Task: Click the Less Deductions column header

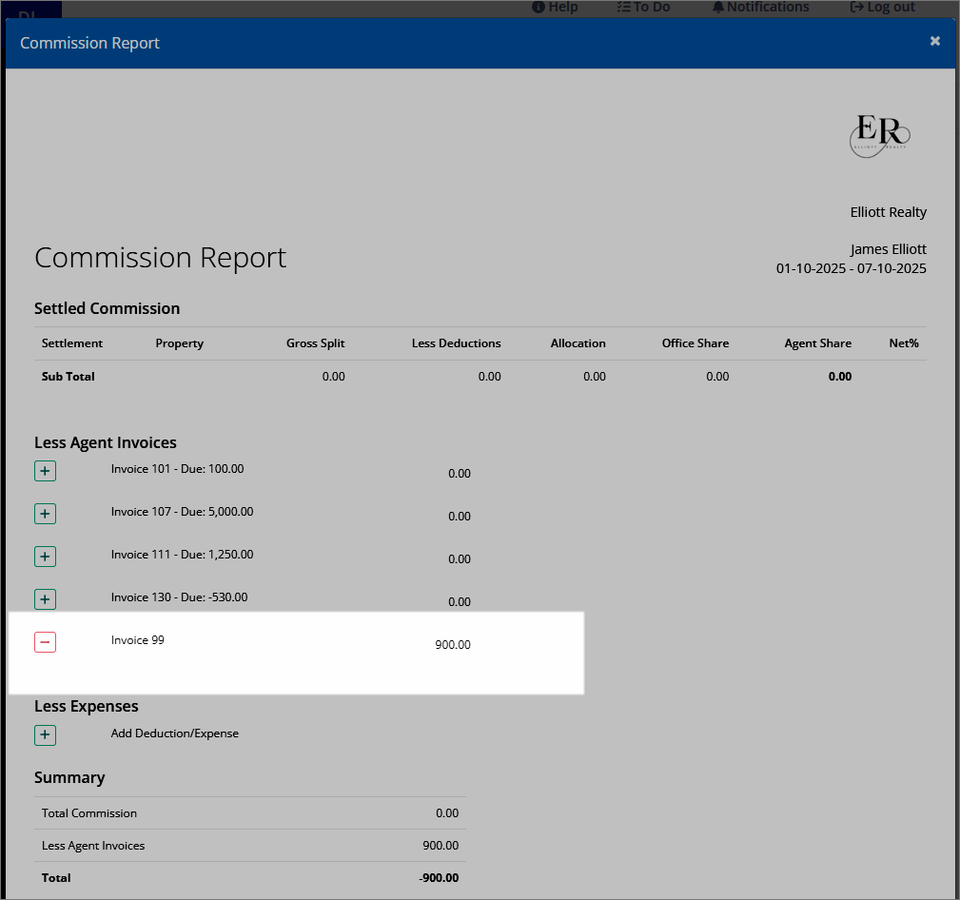Action: [456, 343]
